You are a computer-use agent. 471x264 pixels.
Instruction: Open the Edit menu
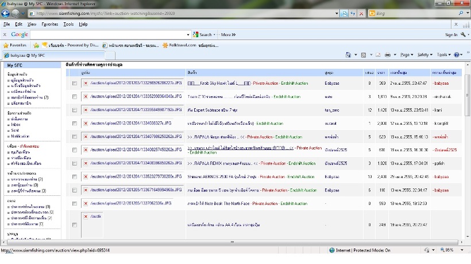[18, 24]
